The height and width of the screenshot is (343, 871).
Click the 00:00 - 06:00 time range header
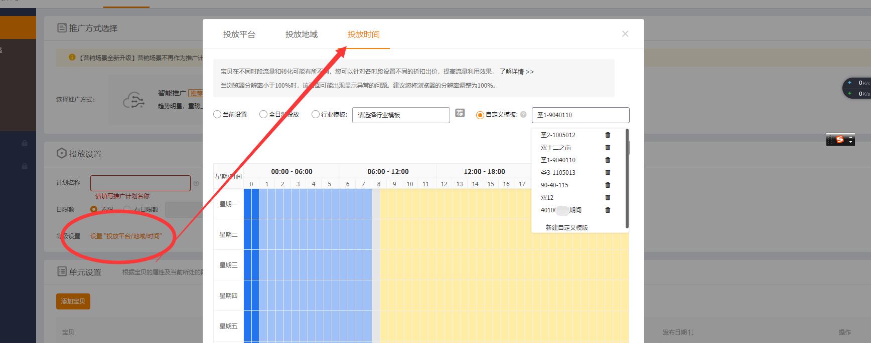(292, 171)
